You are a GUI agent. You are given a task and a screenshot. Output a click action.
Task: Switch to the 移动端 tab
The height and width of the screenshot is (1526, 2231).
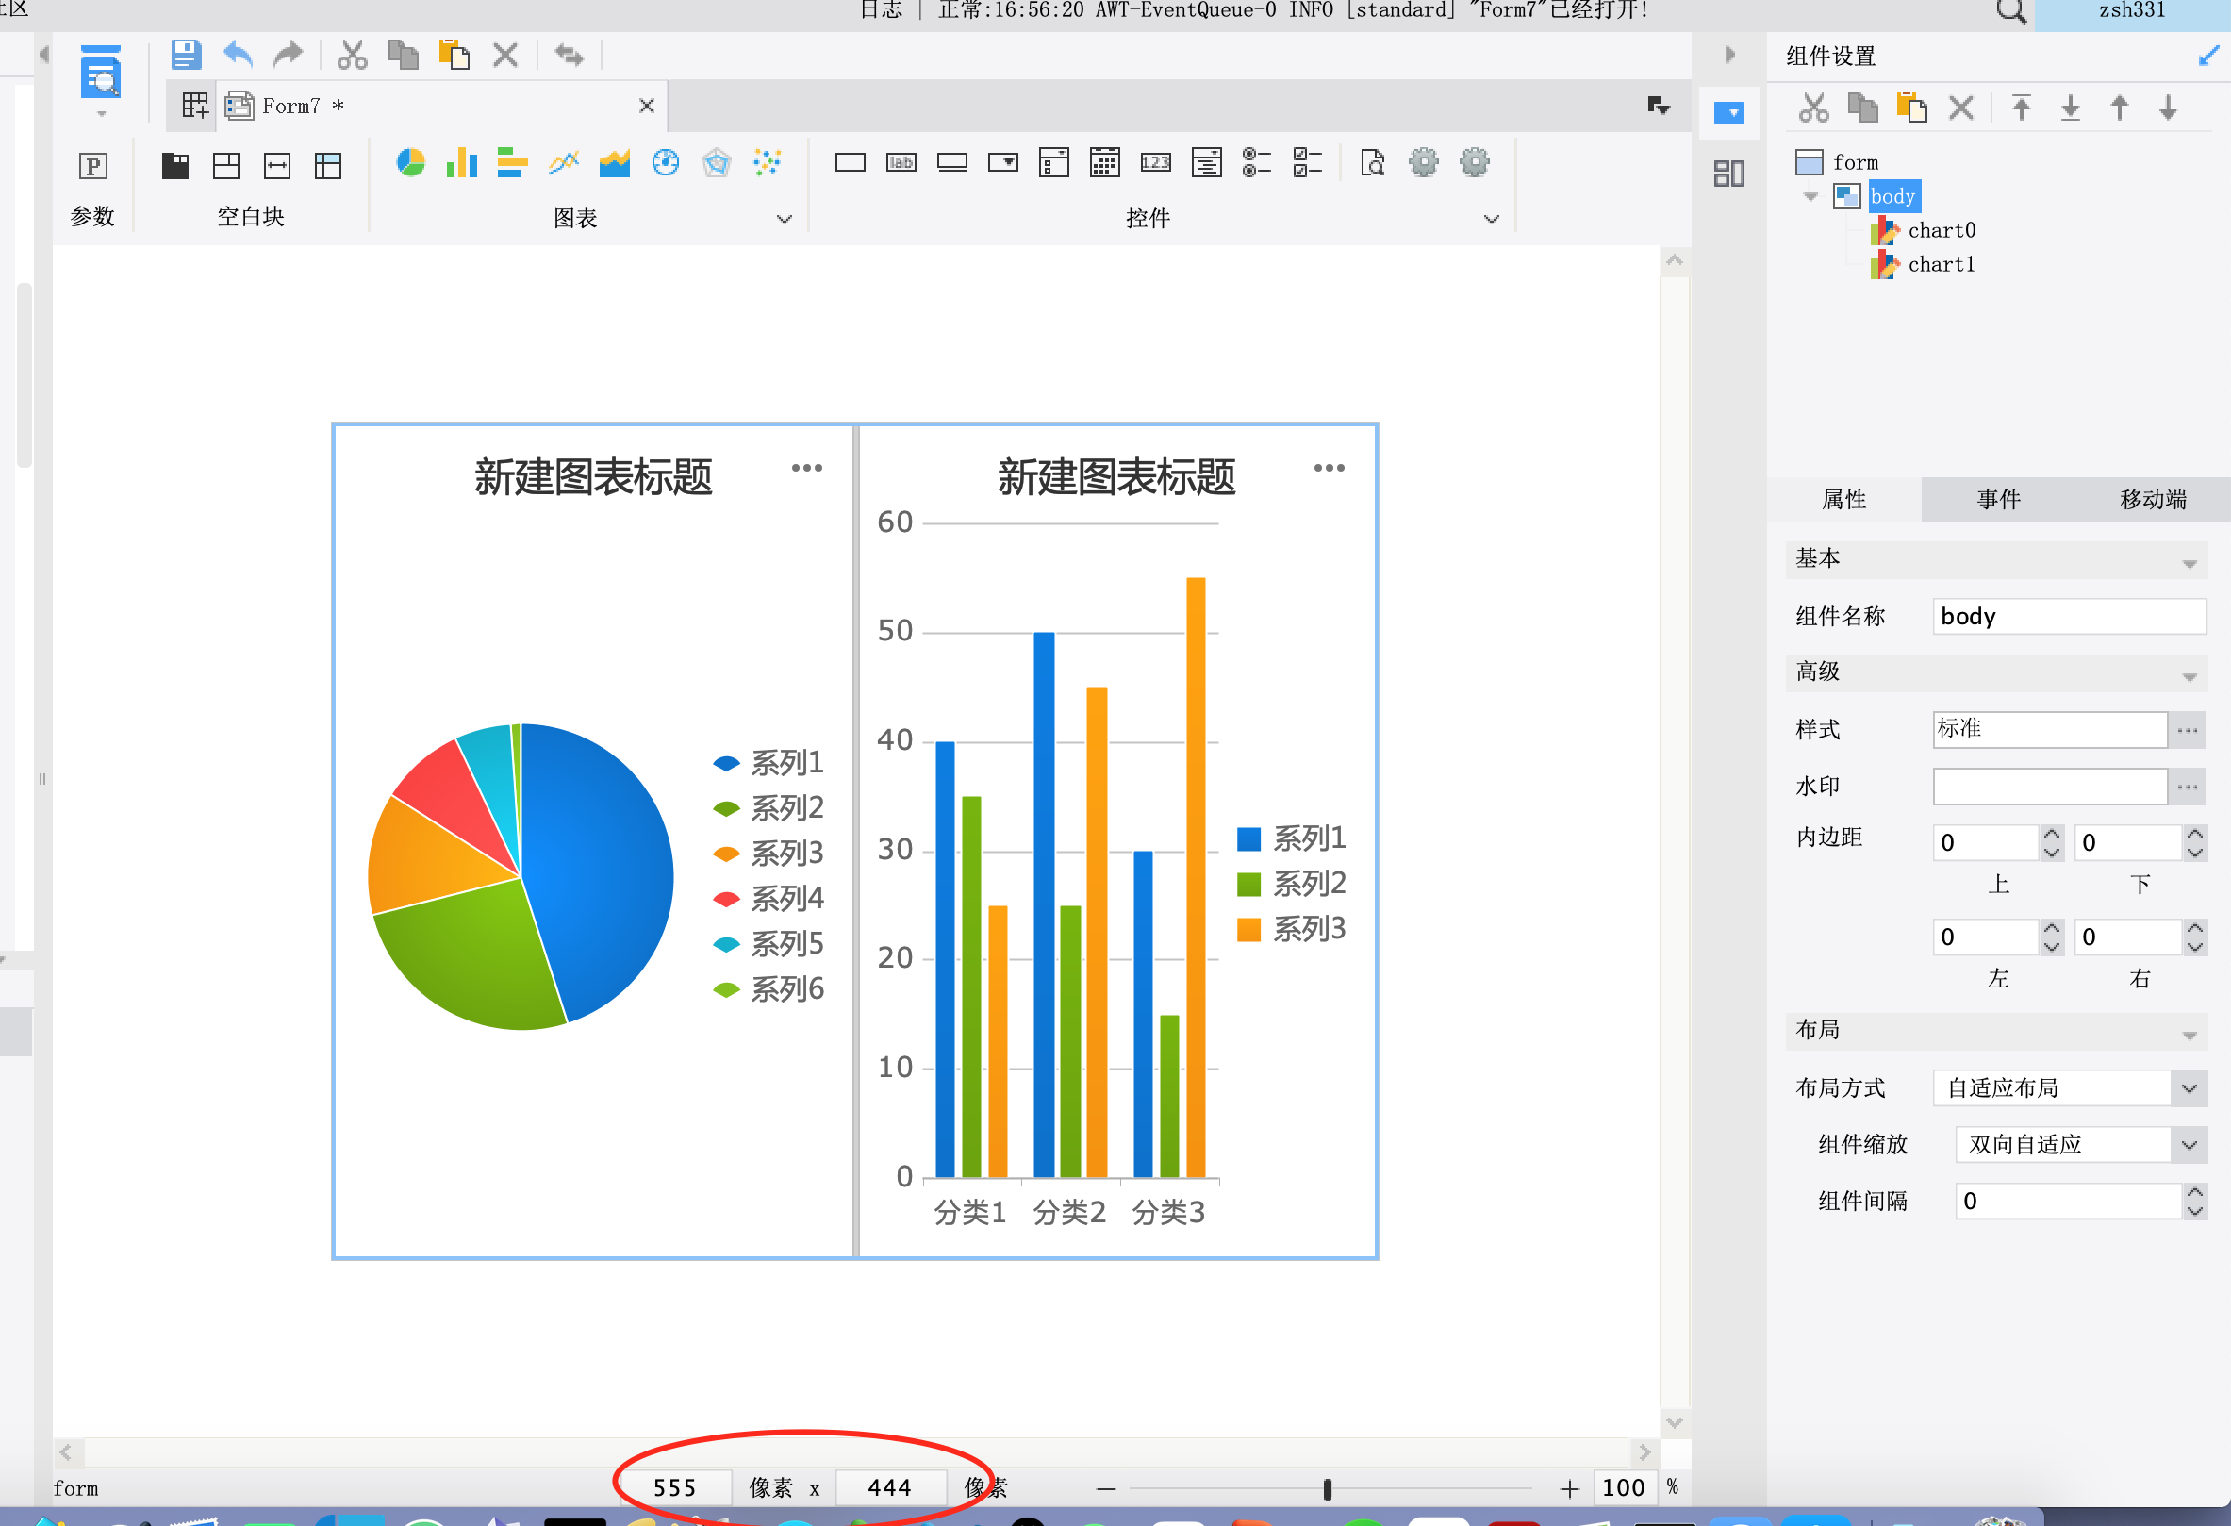(x=2154, y=499)
